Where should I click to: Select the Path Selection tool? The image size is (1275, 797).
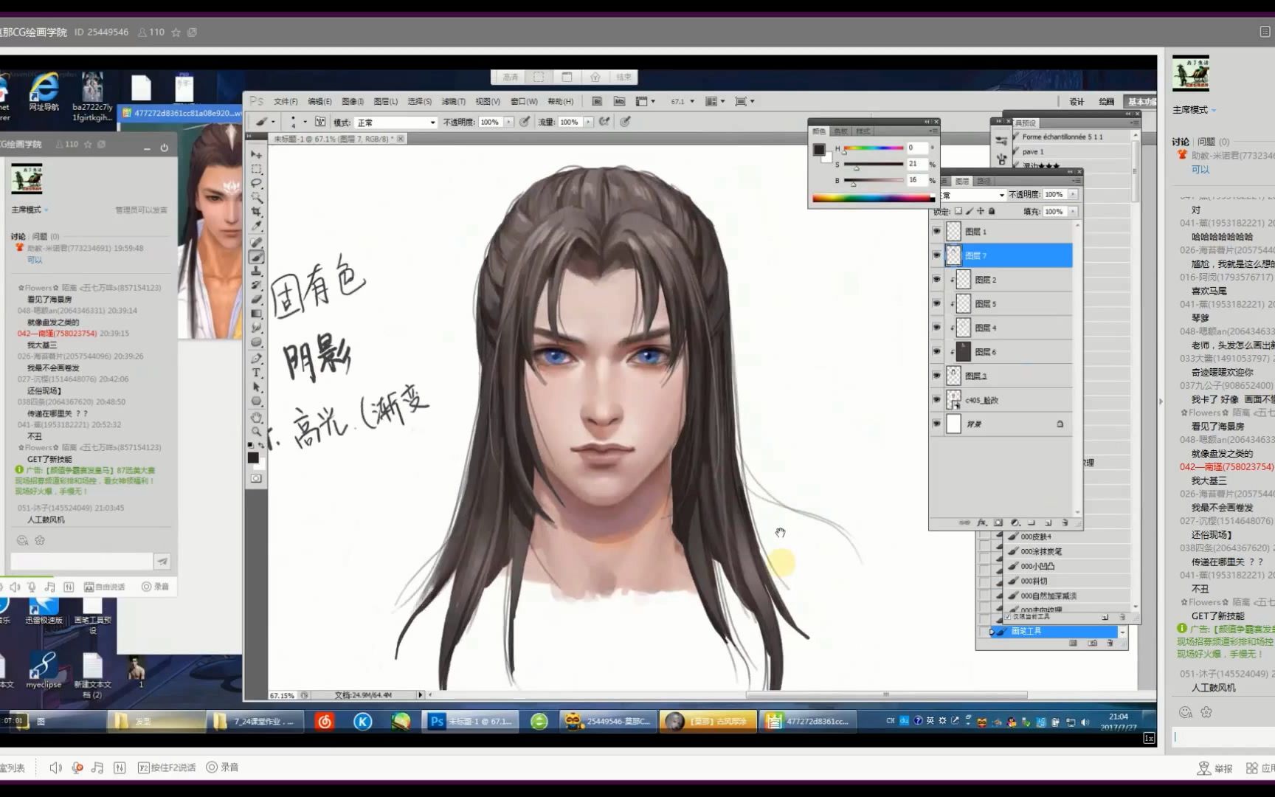(256, 387)
